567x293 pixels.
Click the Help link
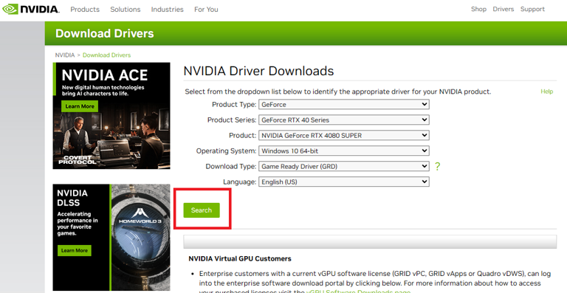(547, 92)
